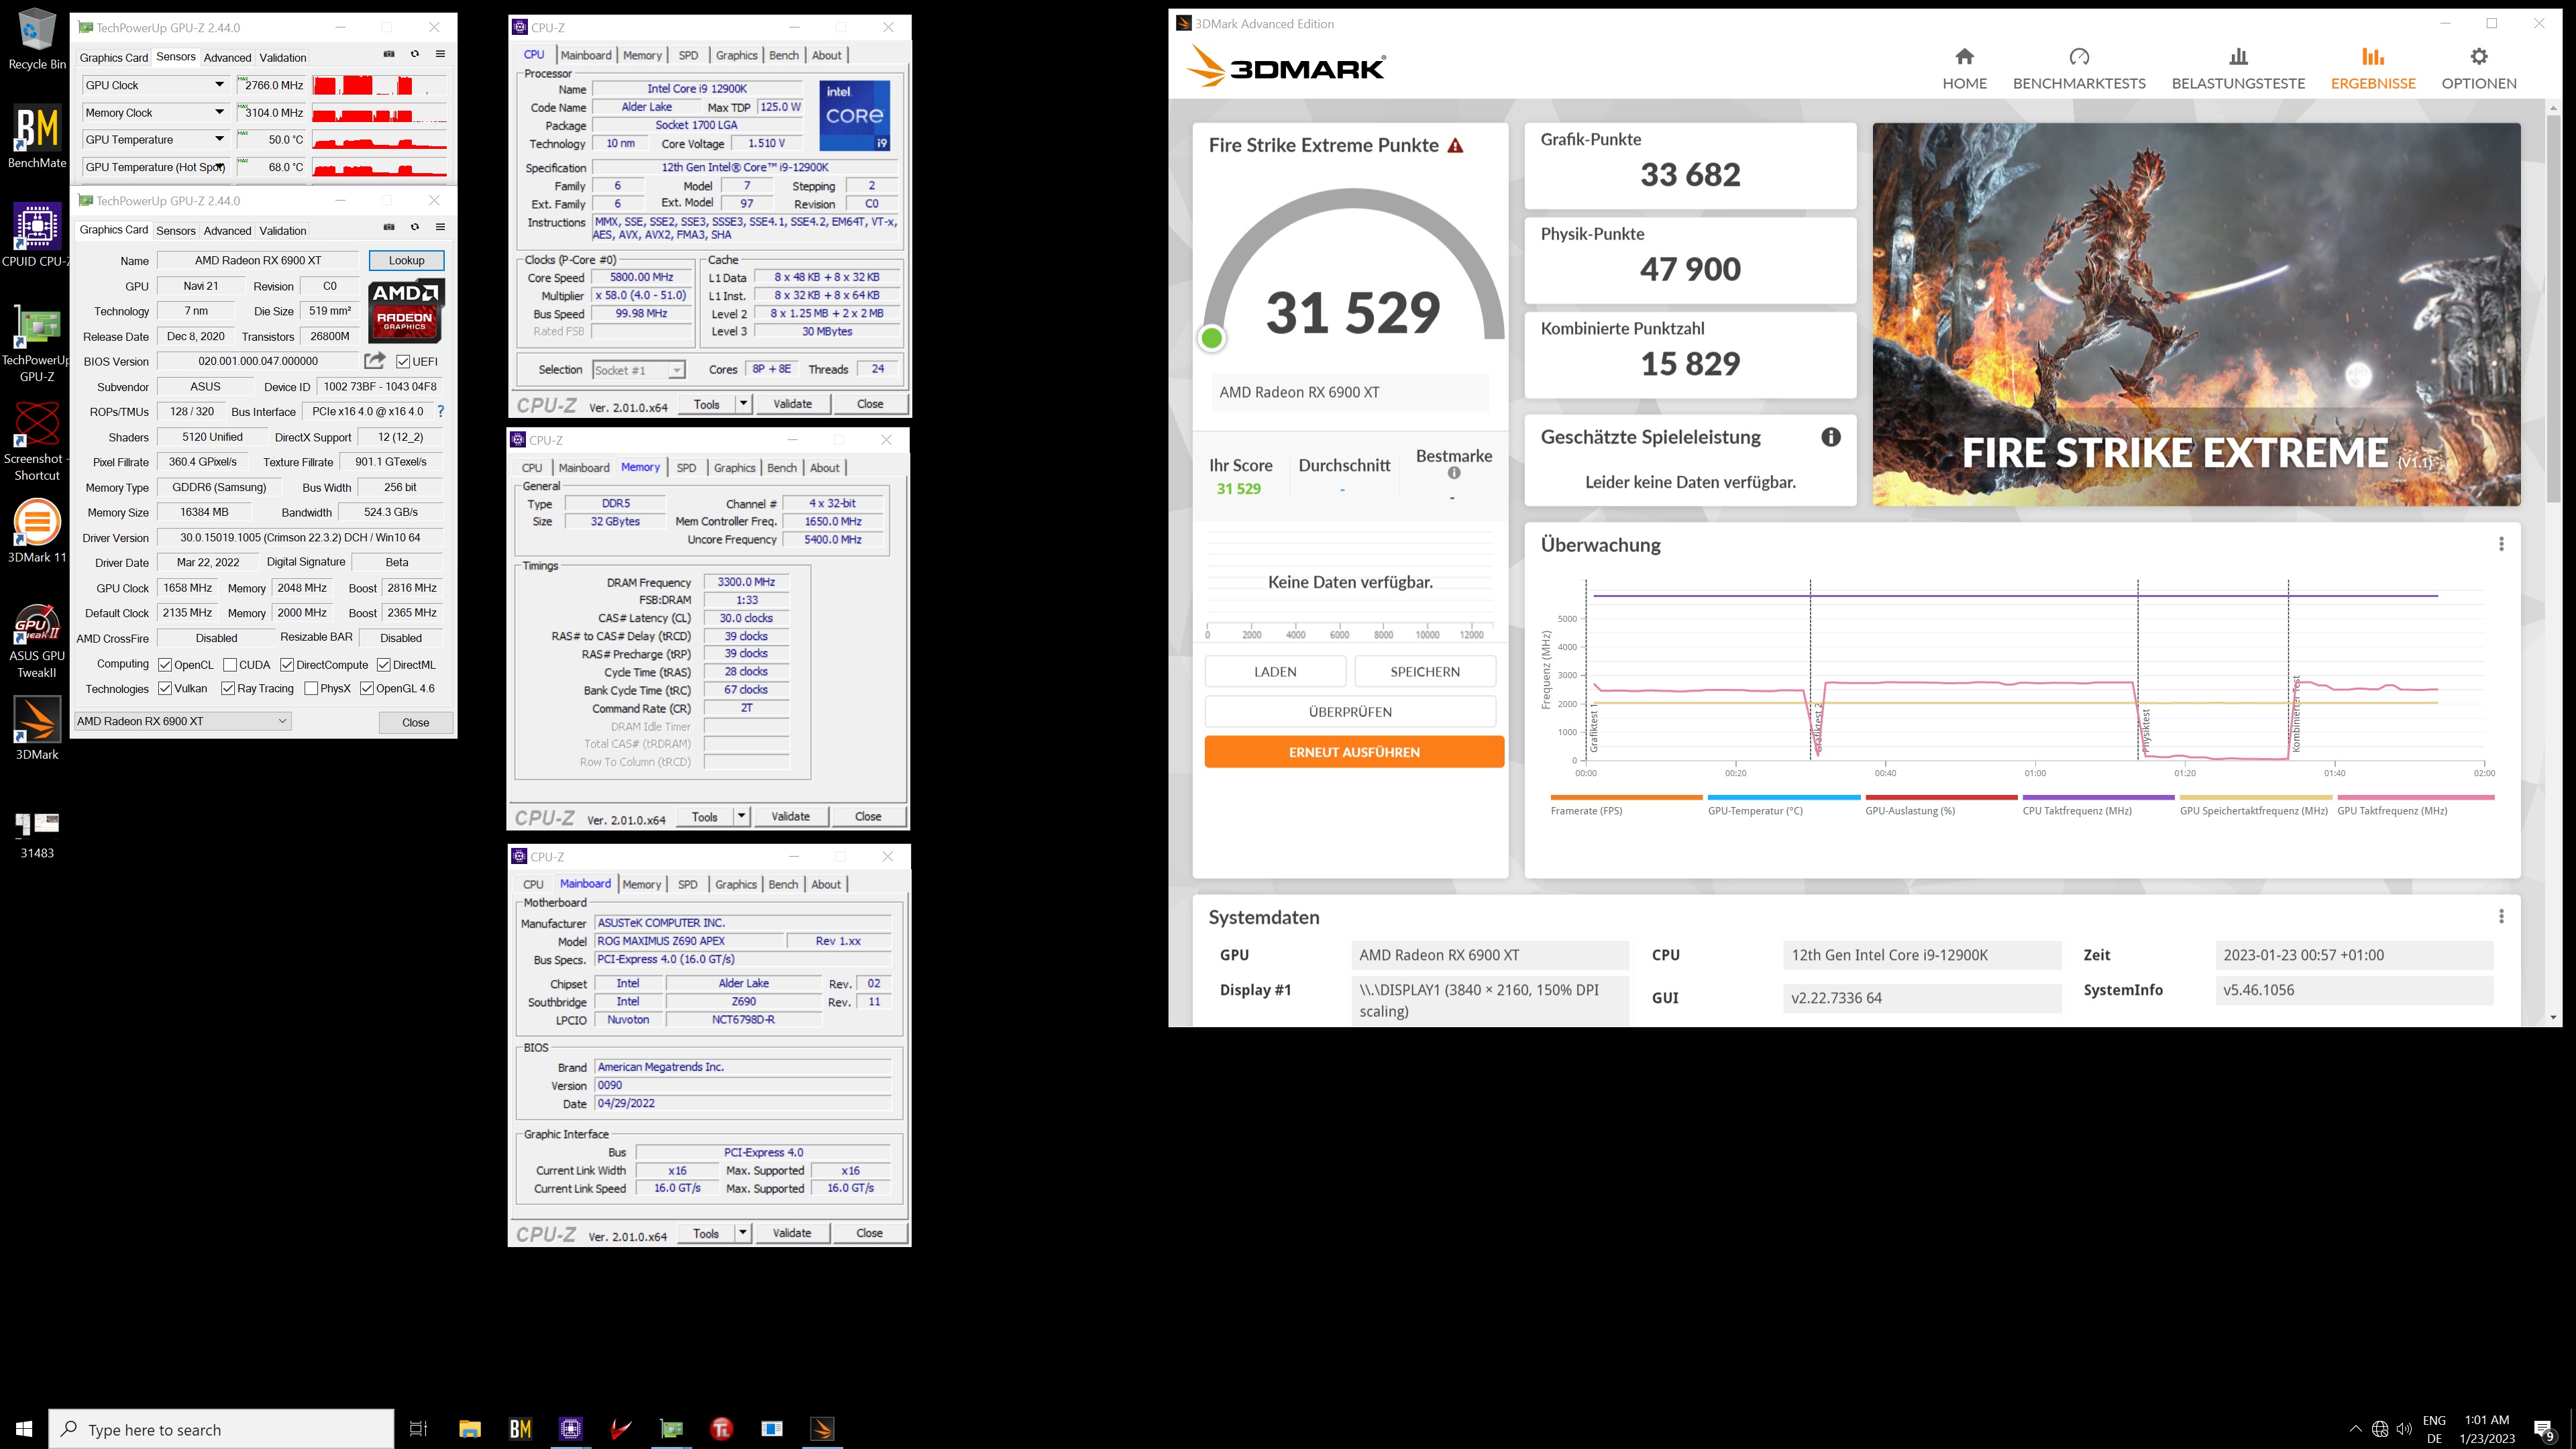Open Überwachung three-dot options menu
2576x1449 pixels.
coord(2501,544)
